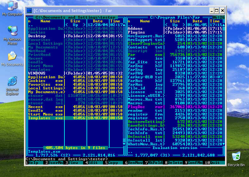This screenshot has width=249, height=177.
Task: Select PlugDoc rar file in right panel
Action: [175, 107]
